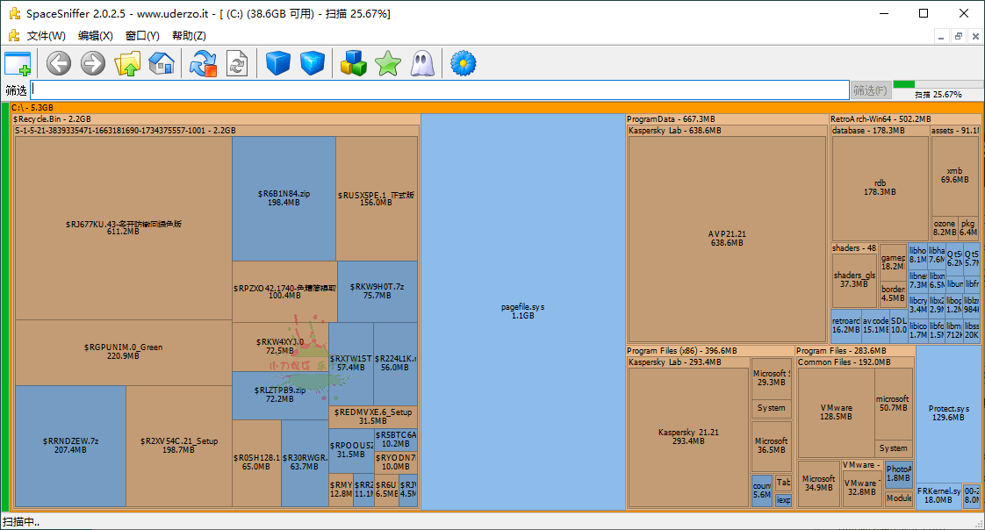
Task: Click the 筛选(F) filter button
Action: (870, 90)
